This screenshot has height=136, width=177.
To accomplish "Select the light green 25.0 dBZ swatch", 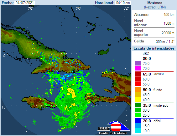I will click(x=138, y=115).
